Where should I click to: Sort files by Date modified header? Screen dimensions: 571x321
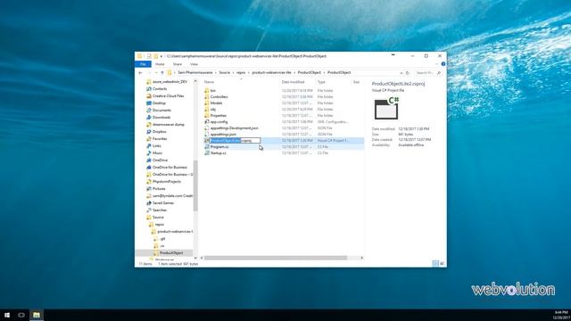coord(293,82)
